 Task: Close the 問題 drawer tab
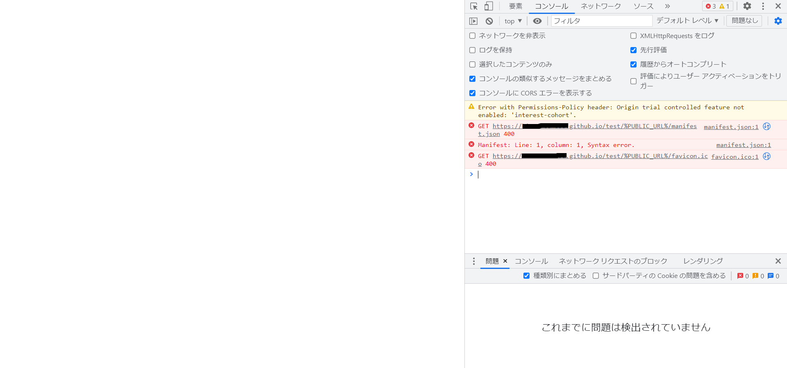[505, 261]
